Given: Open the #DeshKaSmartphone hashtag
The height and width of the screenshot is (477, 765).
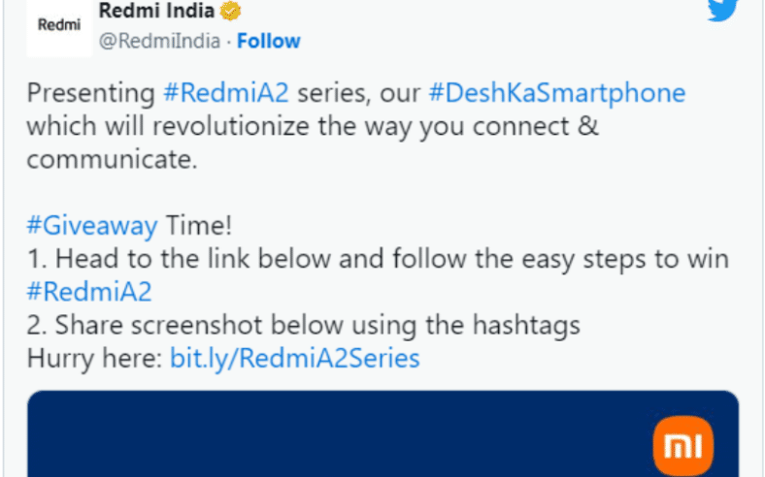Looking at the screenshot, I should pyautogui.click(x=556, y=94).
